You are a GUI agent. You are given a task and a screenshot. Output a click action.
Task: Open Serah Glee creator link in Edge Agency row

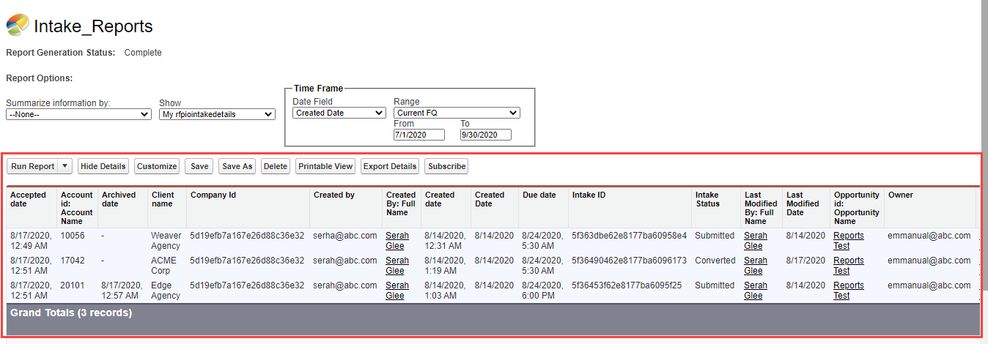397,291
